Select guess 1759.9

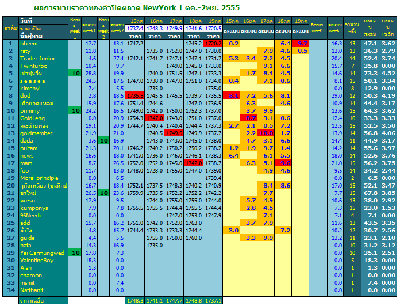click(x=135, y=193)
